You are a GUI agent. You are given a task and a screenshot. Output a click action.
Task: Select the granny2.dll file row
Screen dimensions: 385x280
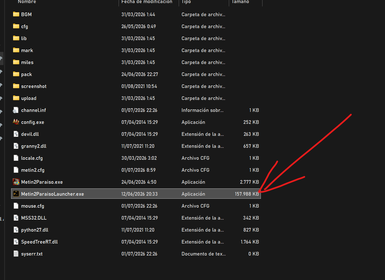(x=136, y=146)
